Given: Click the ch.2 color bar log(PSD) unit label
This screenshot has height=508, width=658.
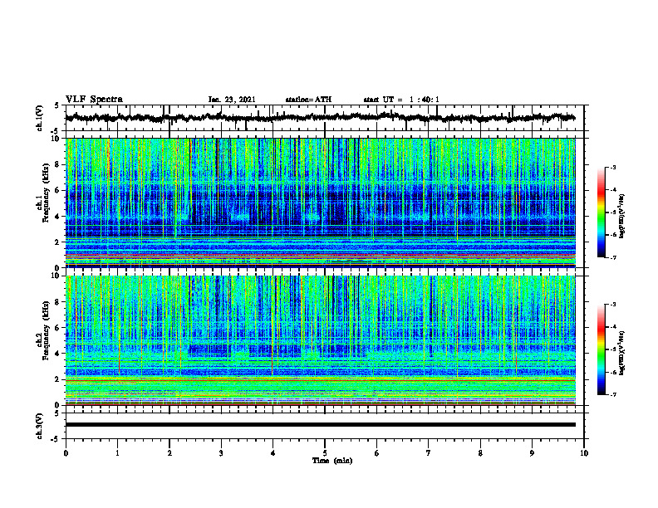Looking at the screenshot, I should (x=623, y=352).
